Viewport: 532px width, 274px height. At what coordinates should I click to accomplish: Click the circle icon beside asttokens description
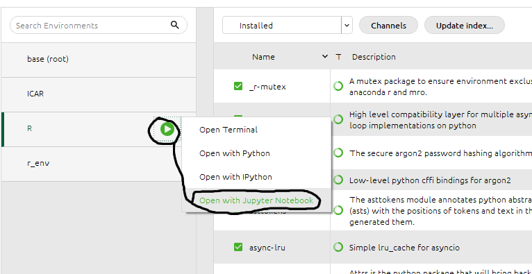[338, 210]
